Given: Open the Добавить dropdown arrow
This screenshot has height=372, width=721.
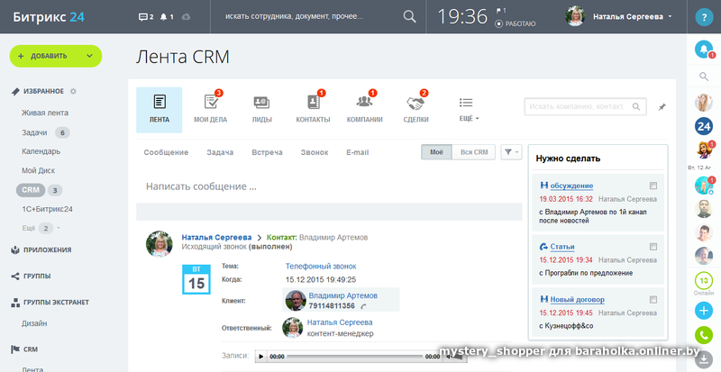Looking at the screenshot, I should tap(89, 56).
